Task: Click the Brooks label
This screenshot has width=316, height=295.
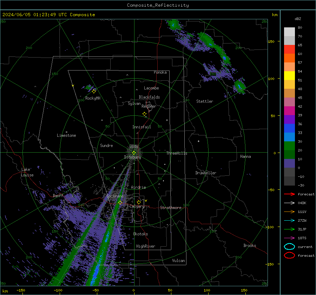Action: click(x=250, y=246)
